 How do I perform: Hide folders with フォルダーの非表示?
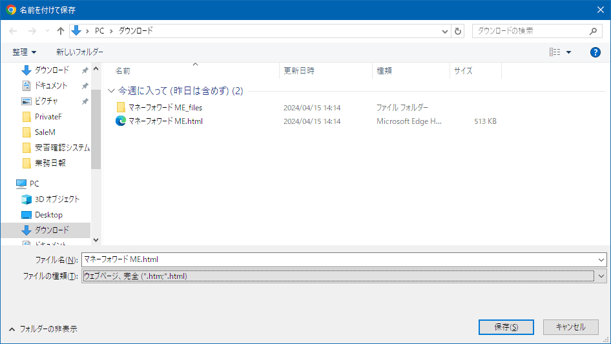43,329
